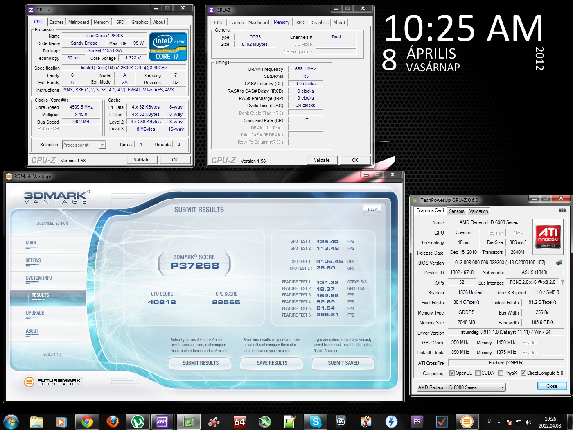Open Windows Explorer folder icon in taskbar
The width and height of the screenshot is (573, 430).
[36, 421]
